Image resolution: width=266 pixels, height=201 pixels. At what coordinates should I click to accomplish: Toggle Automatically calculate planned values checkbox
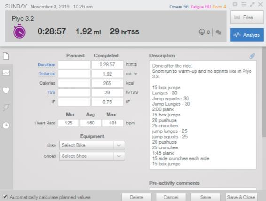(5, 197)
